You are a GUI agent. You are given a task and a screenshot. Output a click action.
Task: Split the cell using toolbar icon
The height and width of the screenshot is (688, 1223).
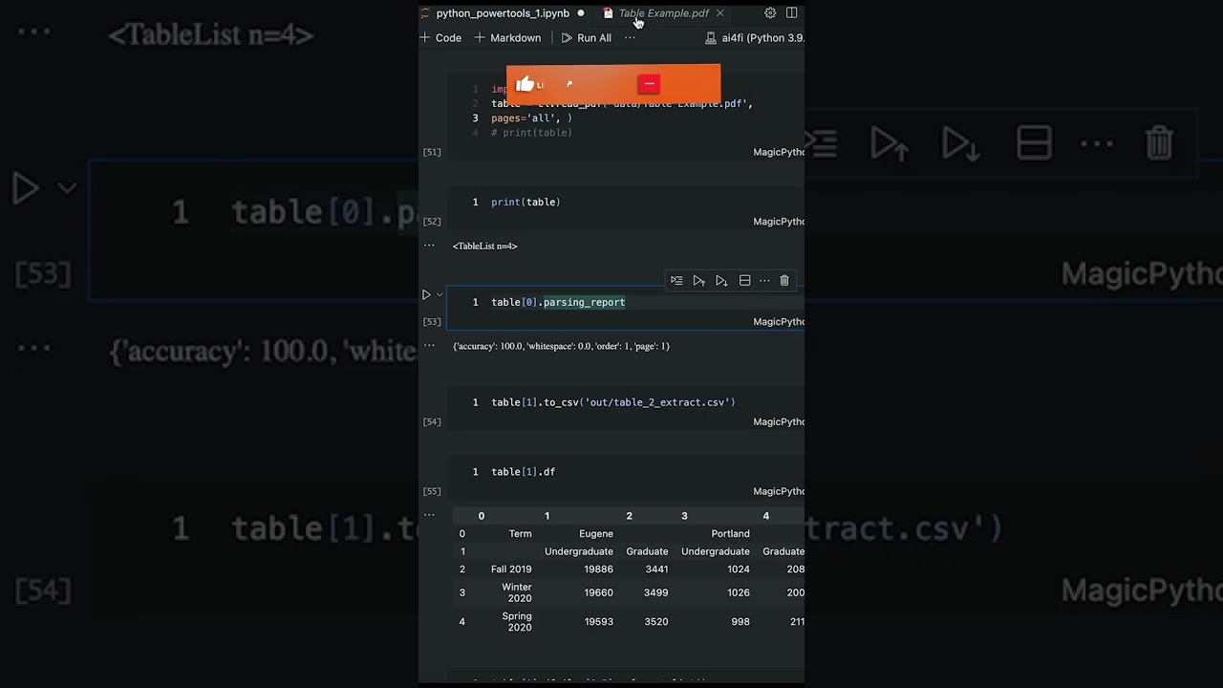(744, 280)
